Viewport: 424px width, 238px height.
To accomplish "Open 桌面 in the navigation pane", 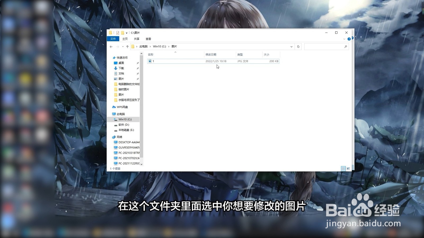I will point(121,63).
